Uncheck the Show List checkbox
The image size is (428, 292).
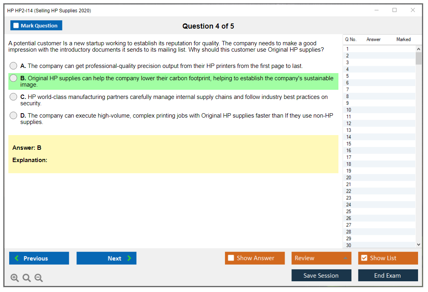(x=364, y=258)
